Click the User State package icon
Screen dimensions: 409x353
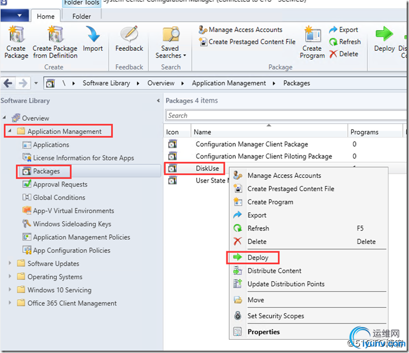(x=172, y=180)
